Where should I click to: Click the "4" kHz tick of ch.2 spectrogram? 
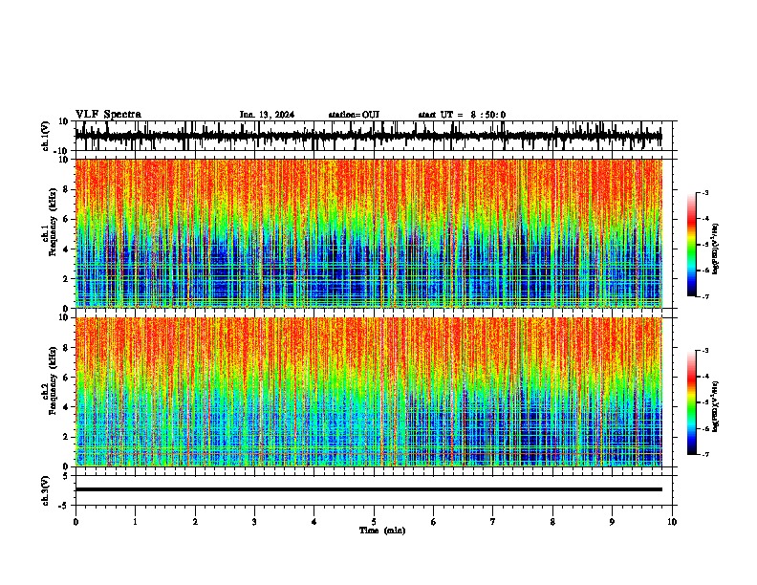click(x=66, y=407)
